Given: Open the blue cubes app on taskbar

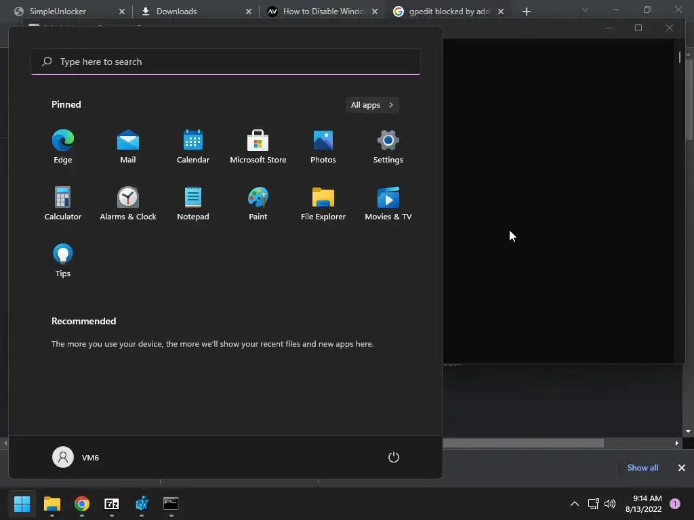Looking at the screenshot, I should 142,504.
